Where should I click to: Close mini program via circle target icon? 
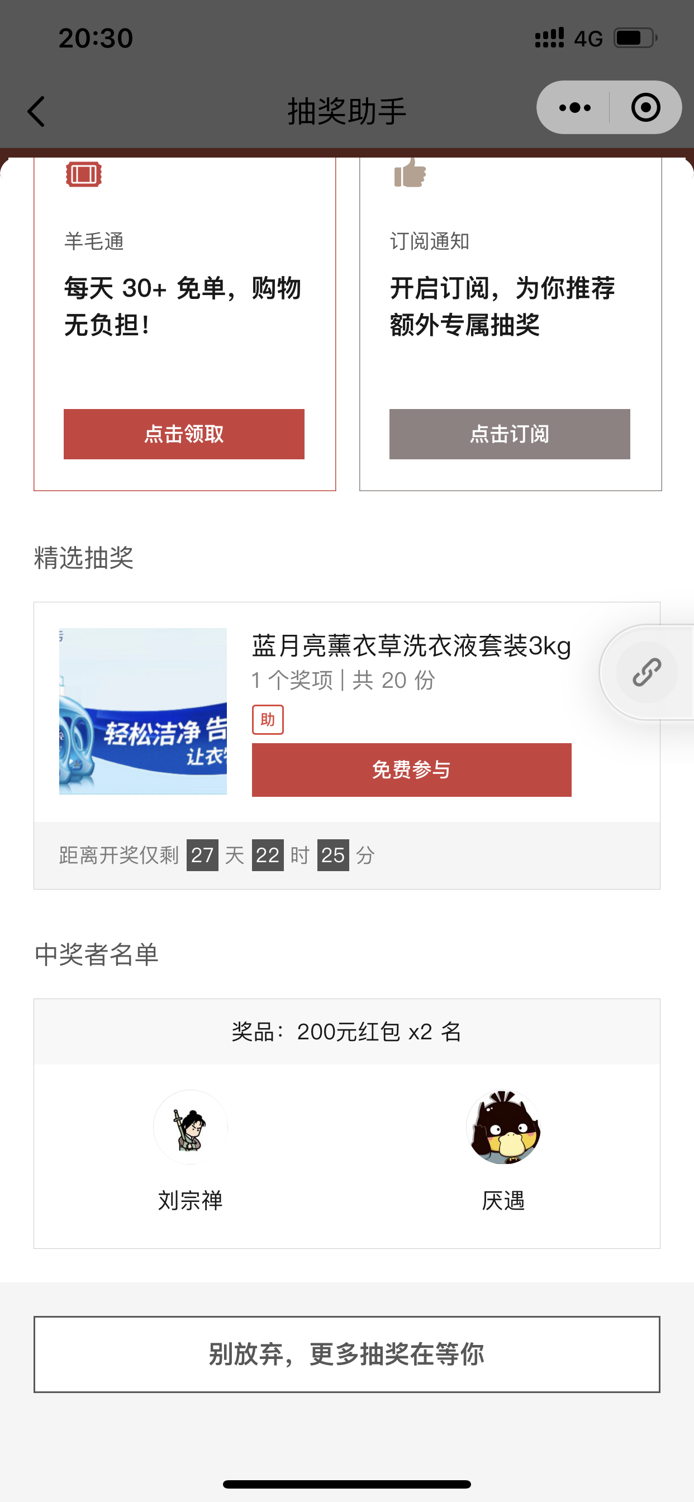pyautogui.click(x=645, y=107)
